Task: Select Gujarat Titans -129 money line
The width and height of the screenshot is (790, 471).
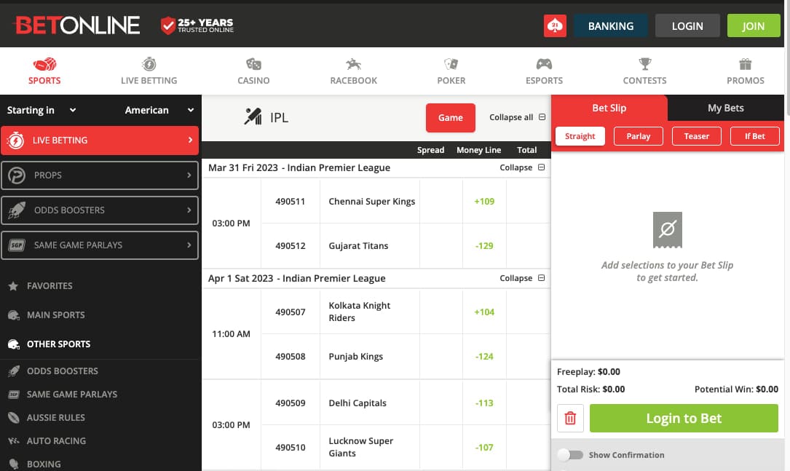Action: pos(484,246)
